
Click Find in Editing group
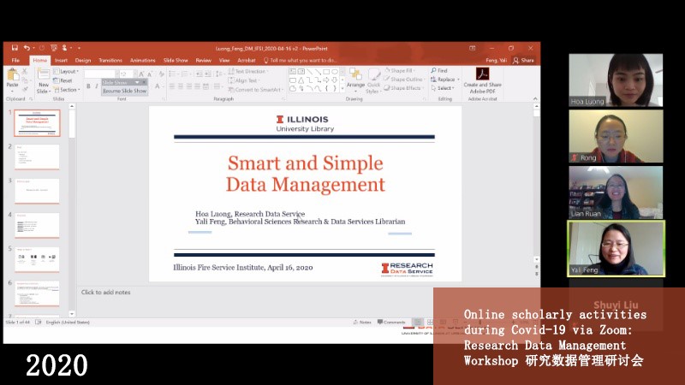(x=439, y=71)
